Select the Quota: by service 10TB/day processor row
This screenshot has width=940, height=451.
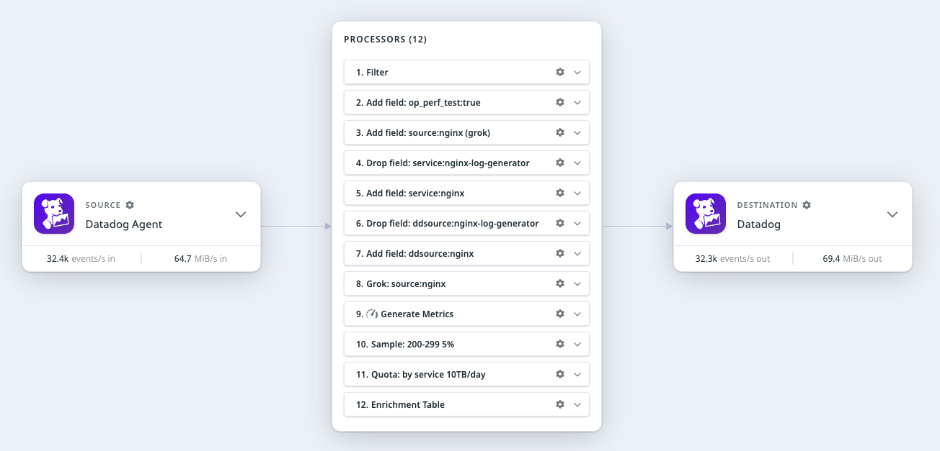(x=447, y=374)
